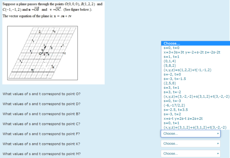Choose 's=3, t=1' from dropdown list

[x=195, y=88]
